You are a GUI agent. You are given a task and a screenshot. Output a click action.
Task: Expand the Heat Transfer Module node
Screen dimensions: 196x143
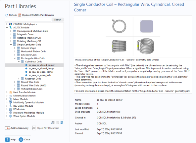coord(7,92)
